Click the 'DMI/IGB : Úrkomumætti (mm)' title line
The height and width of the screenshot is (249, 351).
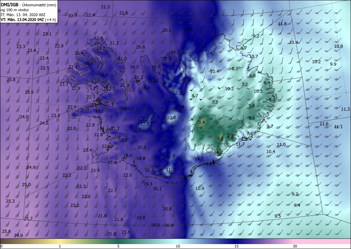[28, 5]
